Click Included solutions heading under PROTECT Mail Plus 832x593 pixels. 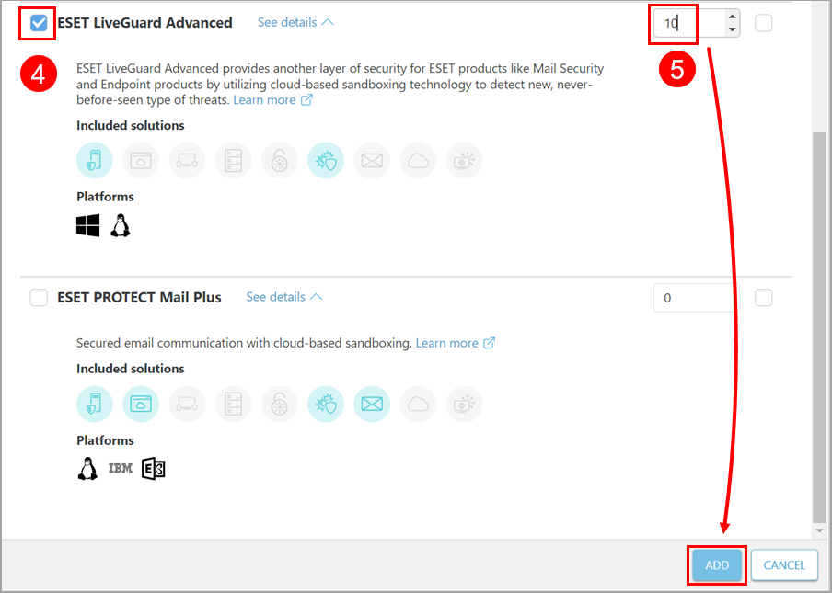click(131, 369)
